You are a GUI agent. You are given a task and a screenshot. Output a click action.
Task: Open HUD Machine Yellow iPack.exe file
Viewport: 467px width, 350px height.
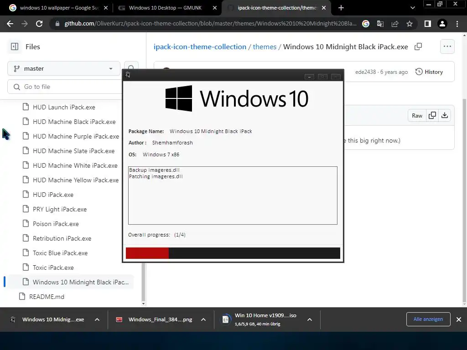pos(76,180)
